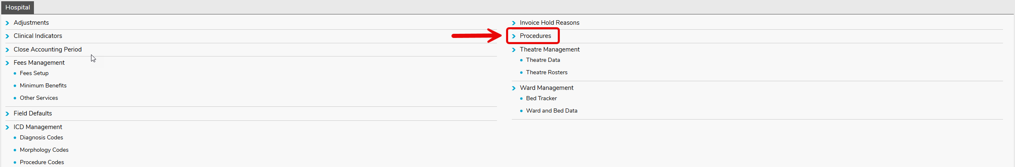Click the chevron beside Invoice Hold Reasons
Viewport: 1015px width, 167px height.
click(x=513, y=23)
